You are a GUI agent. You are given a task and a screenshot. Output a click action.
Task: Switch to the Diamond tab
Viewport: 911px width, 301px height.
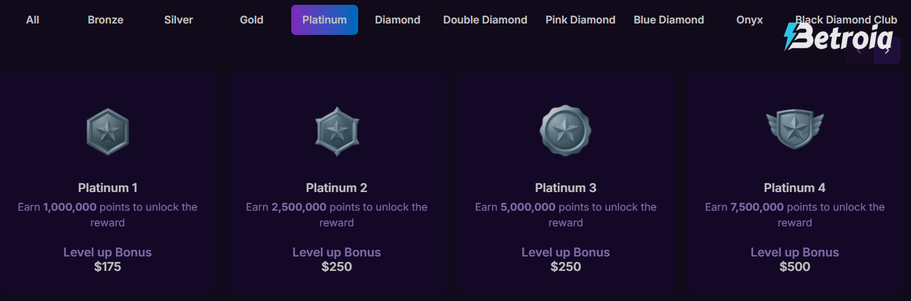click(397, 20)
